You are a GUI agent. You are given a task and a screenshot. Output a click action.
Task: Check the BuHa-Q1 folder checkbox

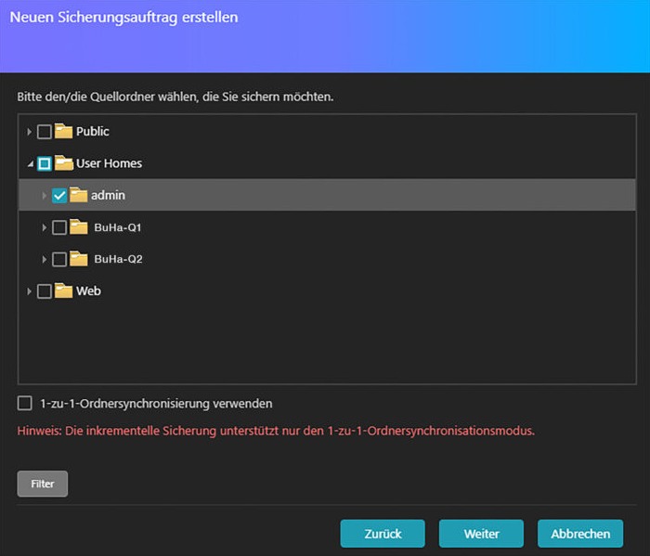pos(59,227)
